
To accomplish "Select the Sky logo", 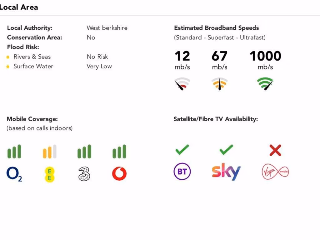I will click(226, 172).
